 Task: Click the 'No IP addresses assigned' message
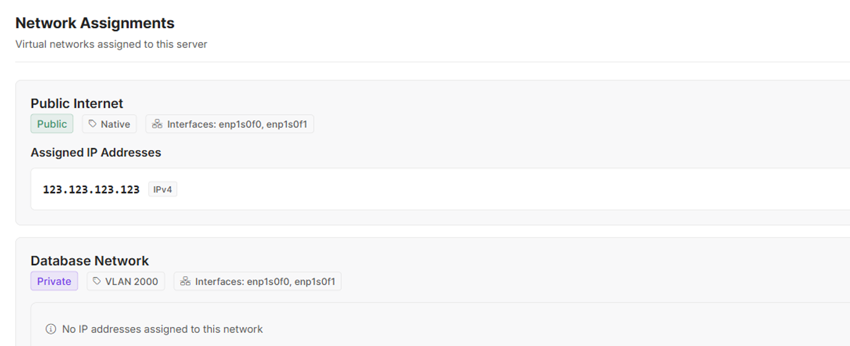(x=162, y=329)
